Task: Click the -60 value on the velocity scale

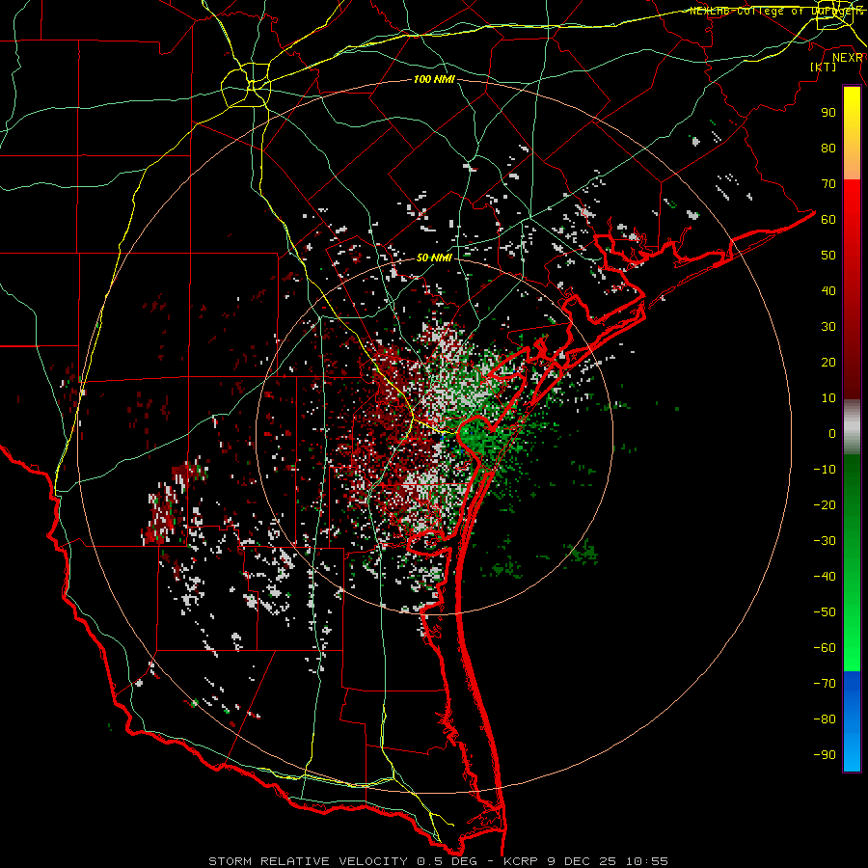Action: [825, 648]
